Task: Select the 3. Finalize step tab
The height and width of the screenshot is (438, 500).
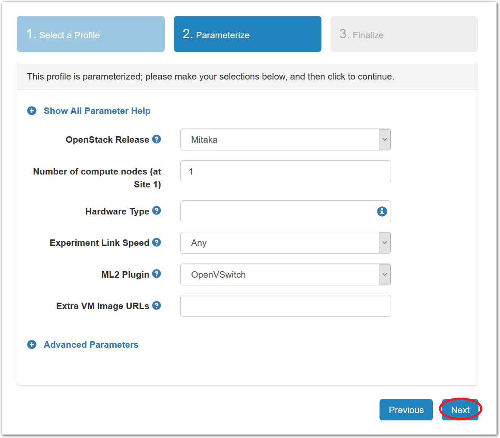Action: tap(404, 34)
